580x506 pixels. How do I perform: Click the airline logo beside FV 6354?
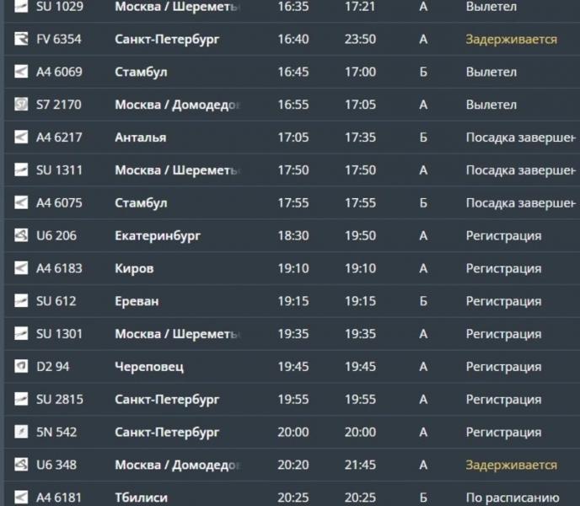(x=21, y=39)
